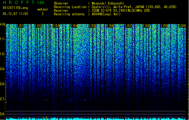Click the 1152 time marker

tap(38, 26)
